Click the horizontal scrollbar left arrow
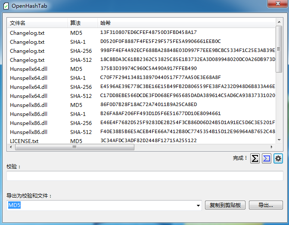 pos(12,147)
